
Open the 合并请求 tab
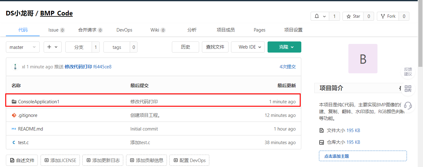(x=90, y=30)
